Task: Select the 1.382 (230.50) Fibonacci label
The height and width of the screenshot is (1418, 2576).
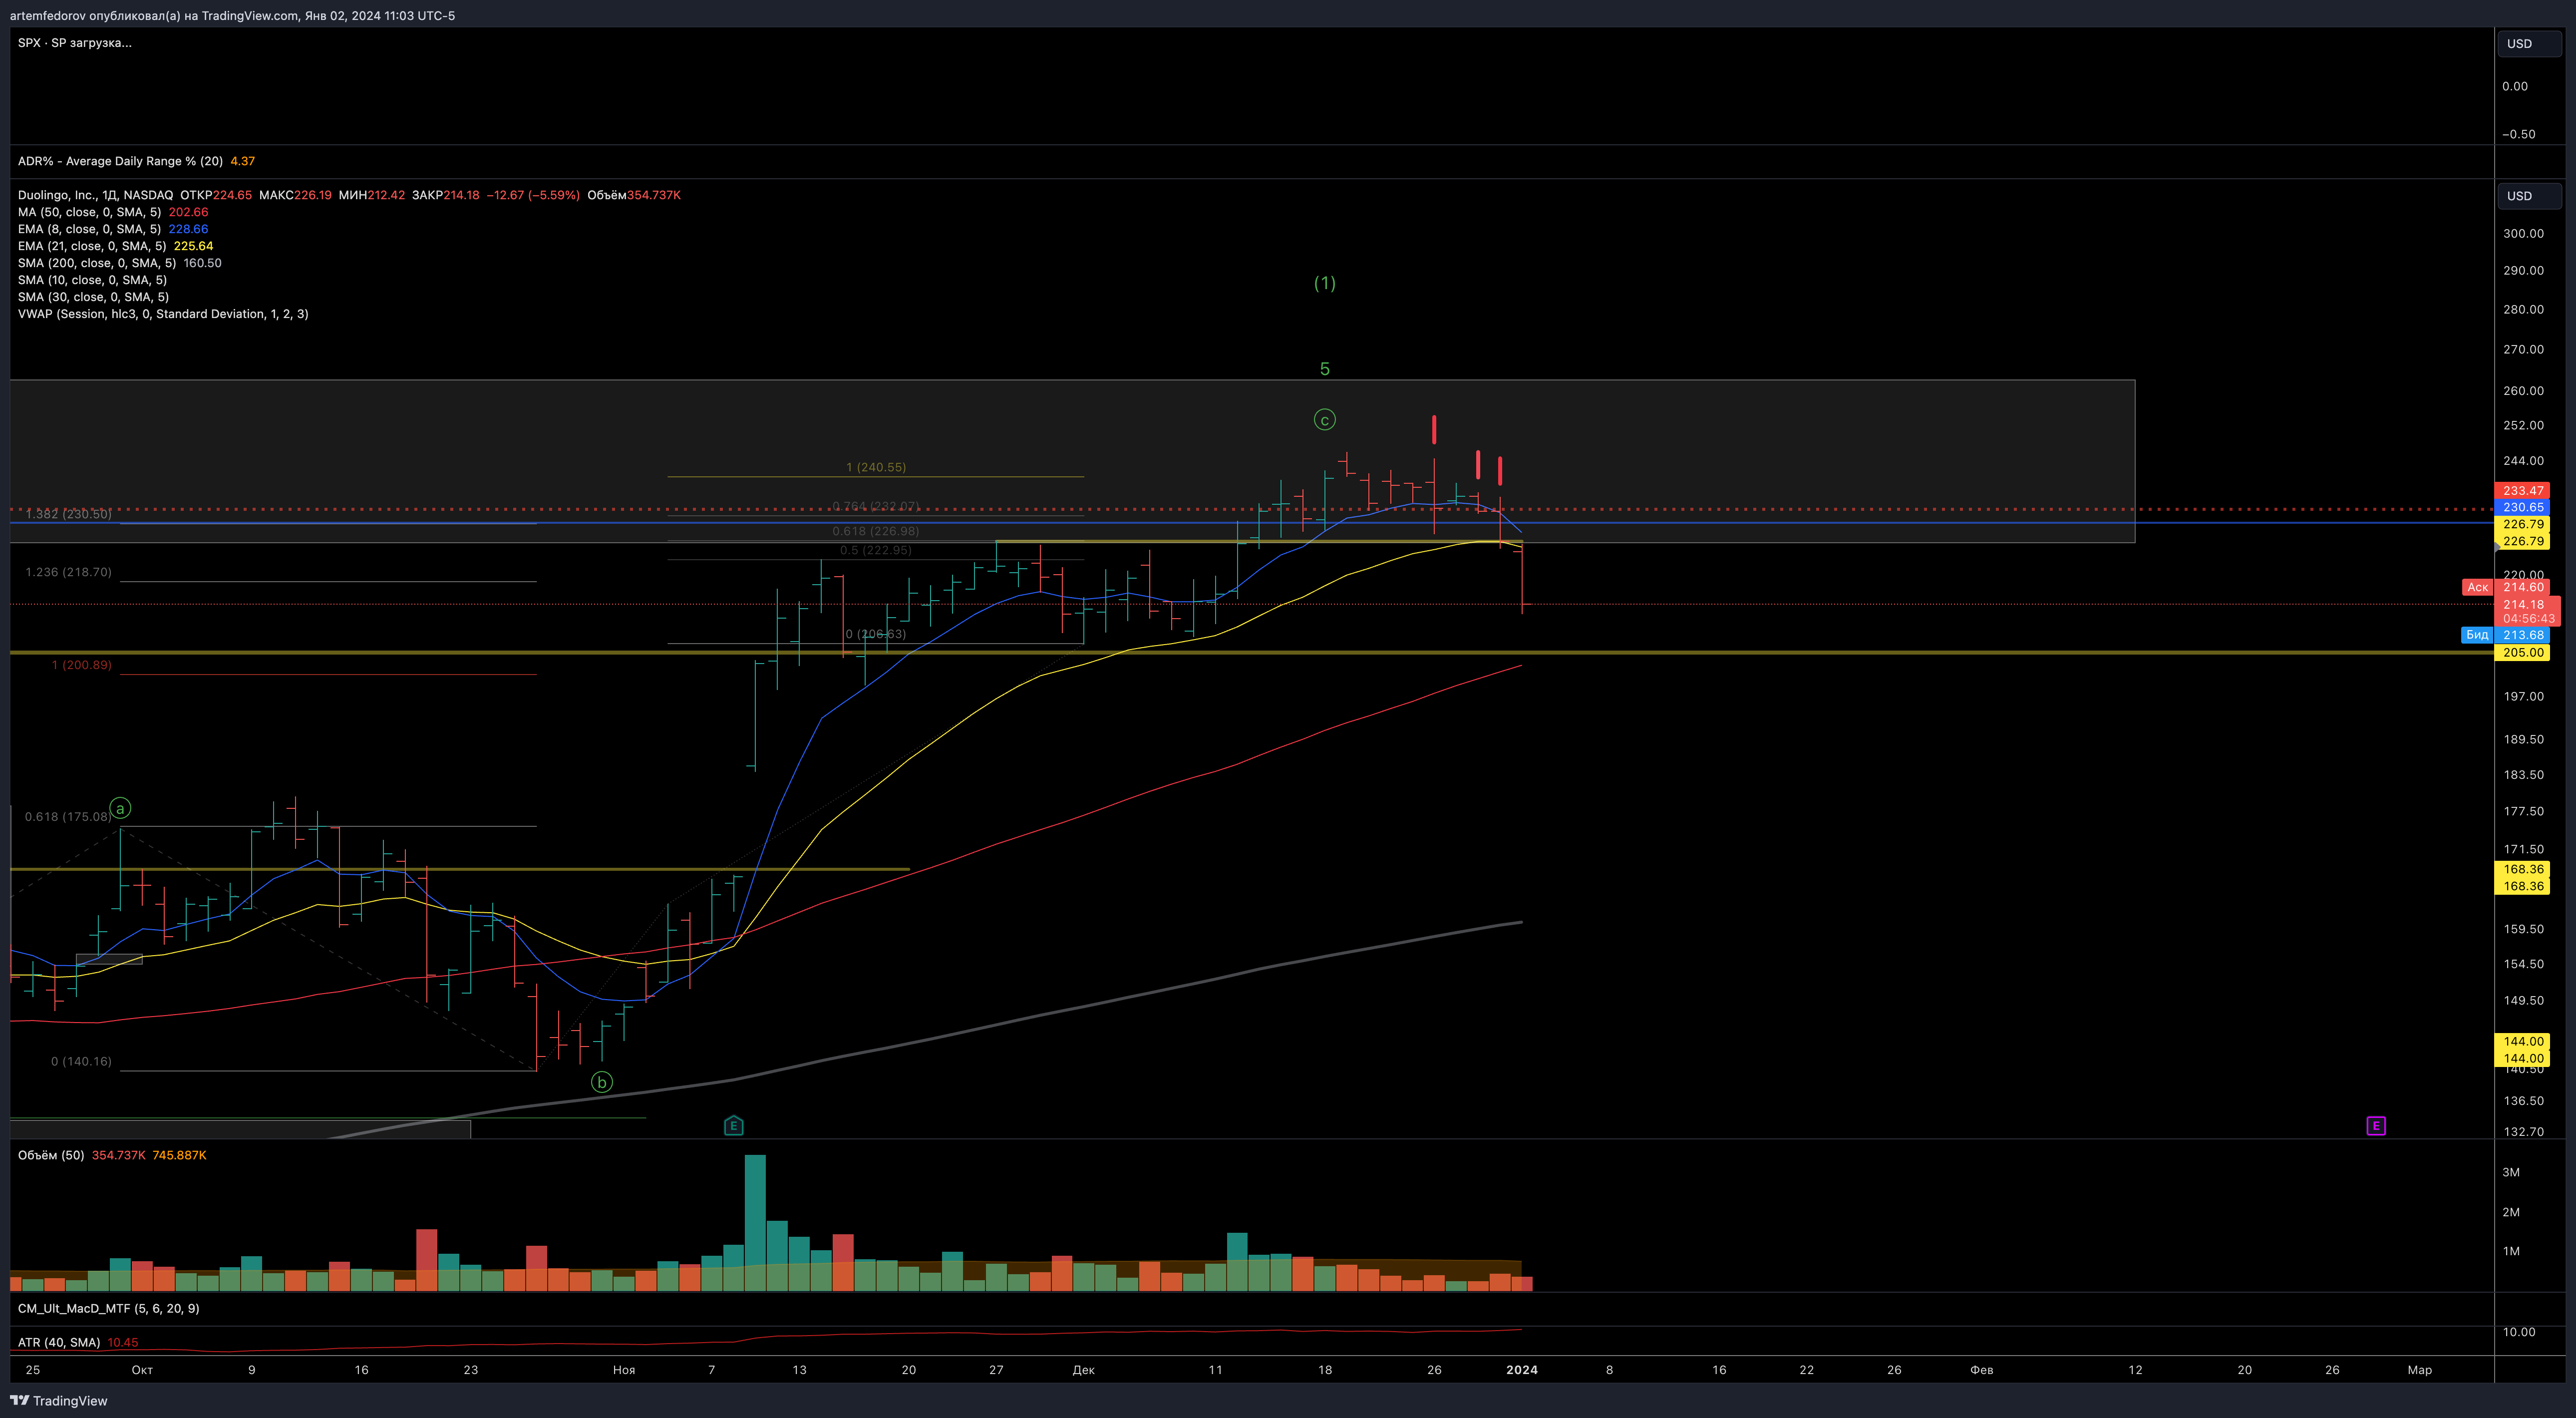Action: coord(69,514)
